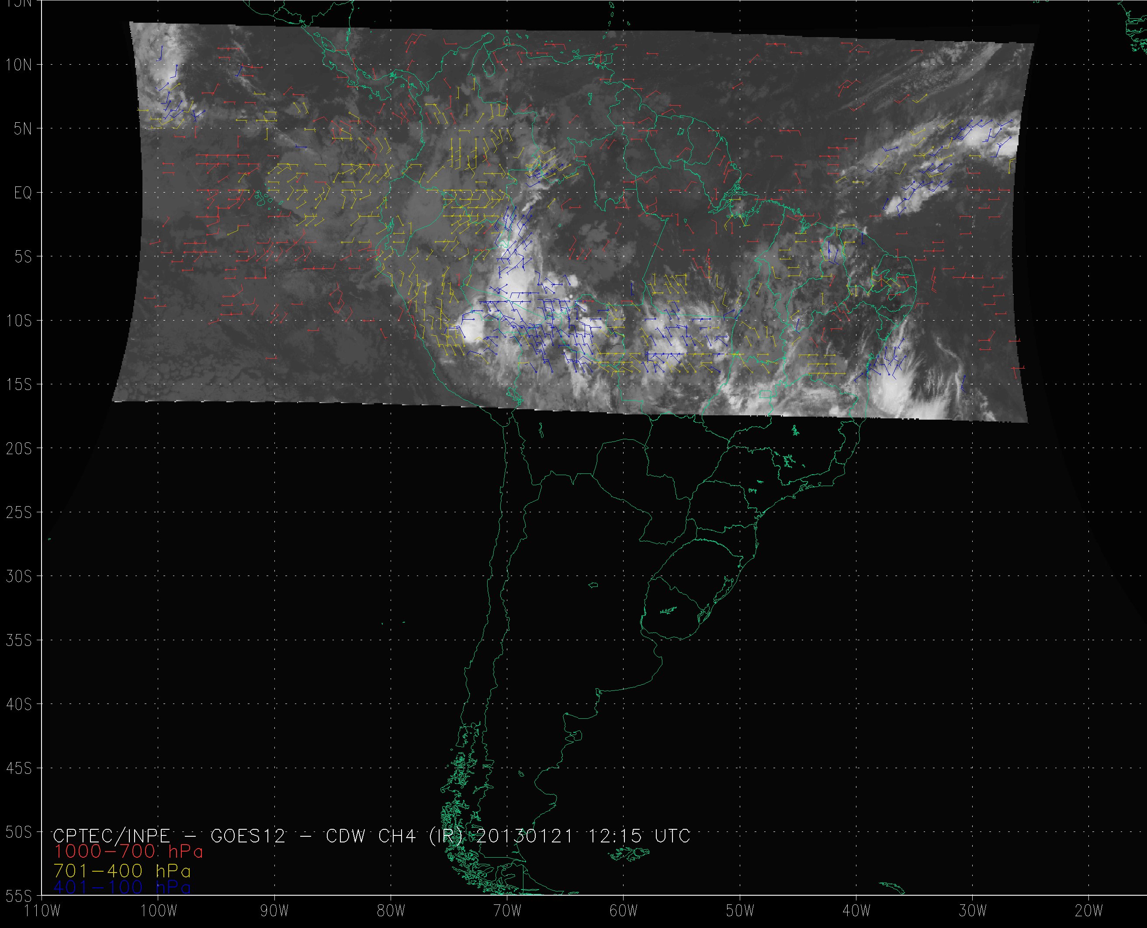Click the 90W longitude axis label
Screen dimensions: 1147x928
click(x=274, y=911)
